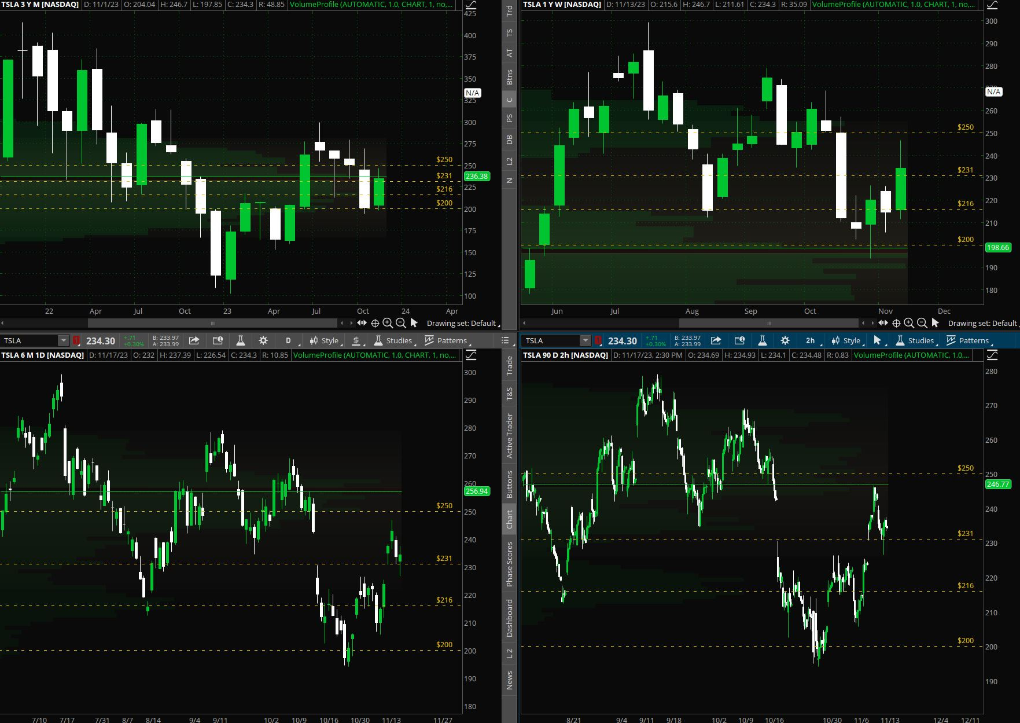Image resolution: width=1020 pixels, height=723 pixels.
Task: Zoom in on TSLA 3Y monthly chart
Action: pos(388,323)
